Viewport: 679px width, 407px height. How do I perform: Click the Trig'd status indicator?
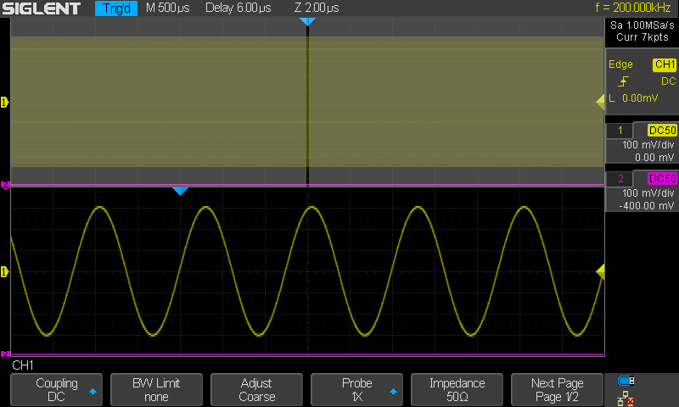[116, 8]
